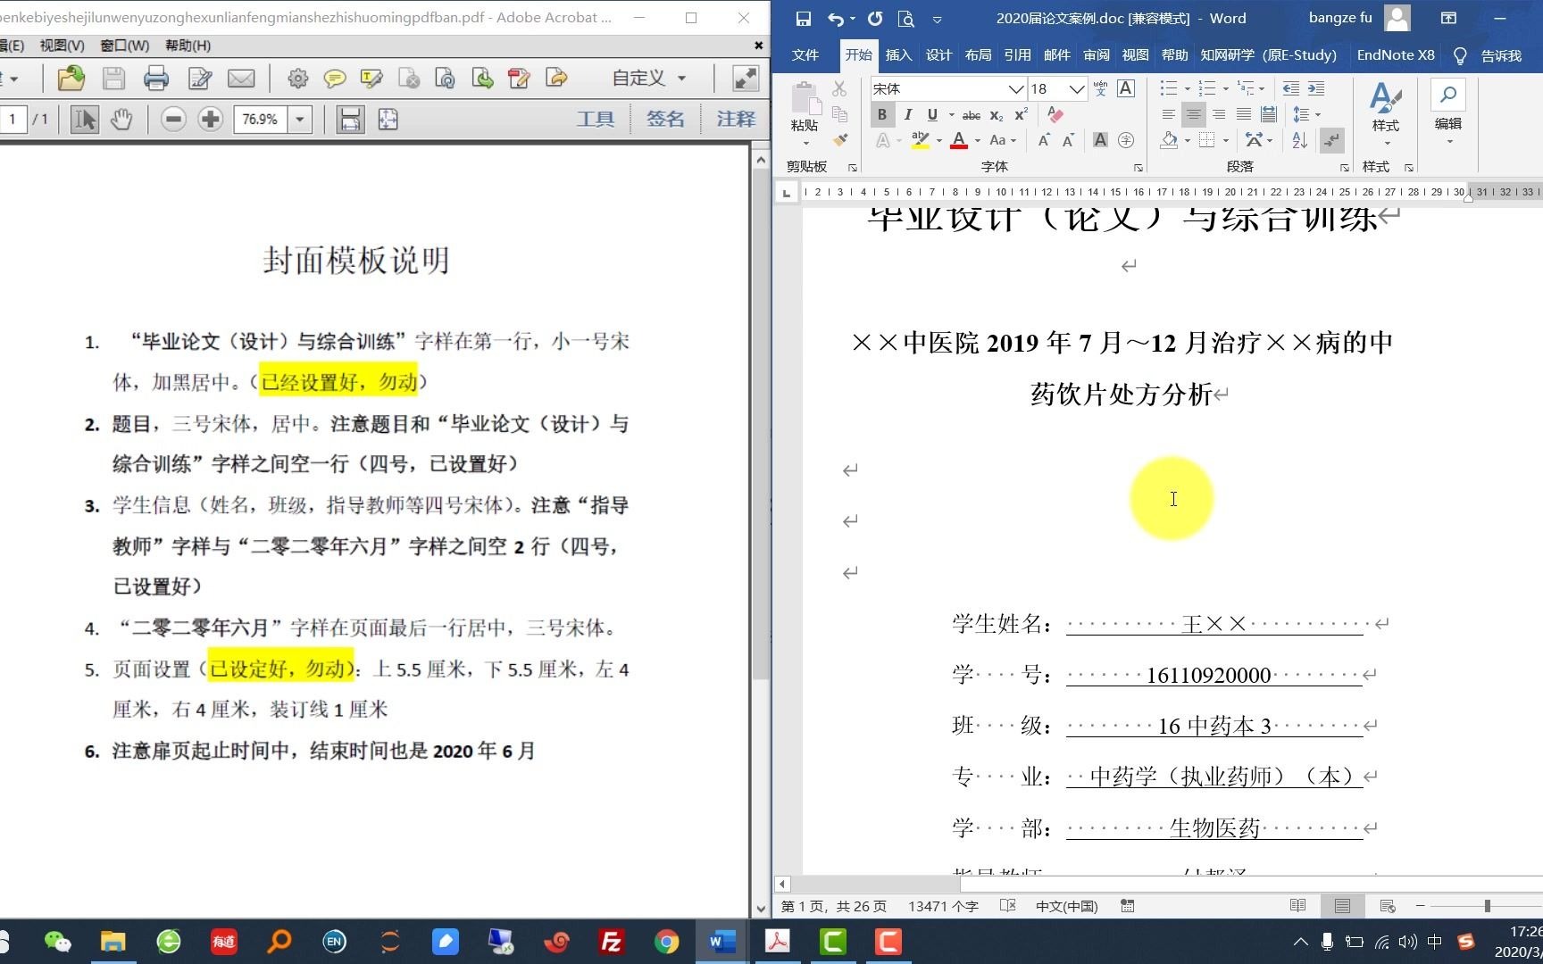The width and height of the screenshot is (1543, 964).
Task: Click the 工具 button in Acrobat
Action: [x=596, y=119]
